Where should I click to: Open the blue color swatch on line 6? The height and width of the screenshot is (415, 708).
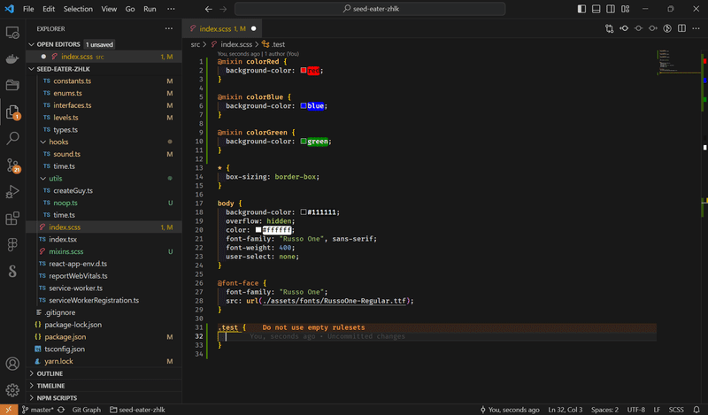(304, 105)
